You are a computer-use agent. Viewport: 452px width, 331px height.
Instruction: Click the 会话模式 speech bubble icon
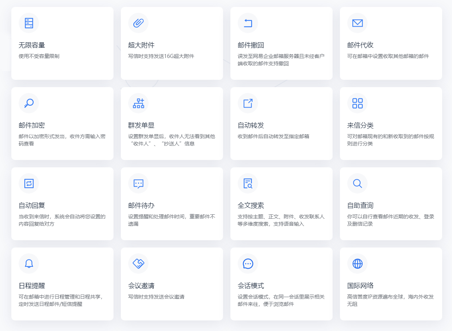click(248, 264)
